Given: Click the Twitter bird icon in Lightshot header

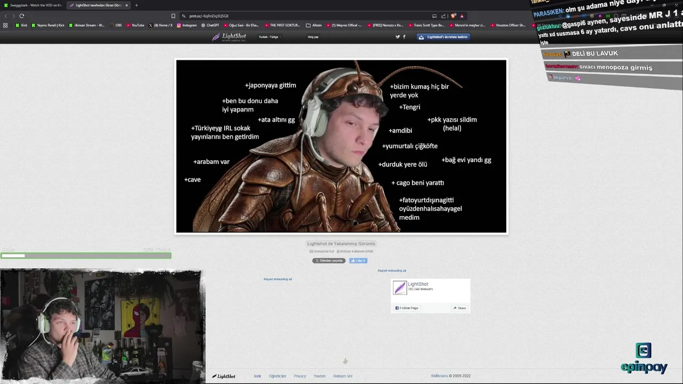Looking at the screenshot, I should [x=398, y=37].
